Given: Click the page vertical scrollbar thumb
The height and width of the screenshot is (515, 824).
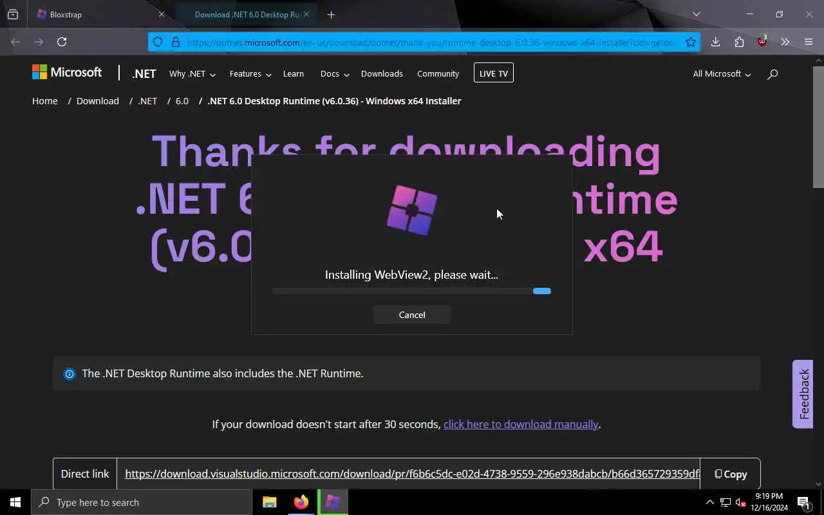Looking at the screenshot, I should point(818,126).
